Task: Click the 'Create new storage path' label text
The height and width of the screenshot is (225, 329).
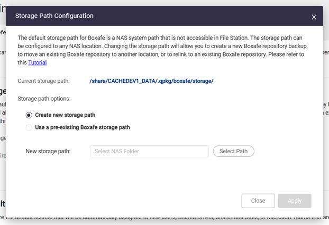Action: (x=65, y=115)
